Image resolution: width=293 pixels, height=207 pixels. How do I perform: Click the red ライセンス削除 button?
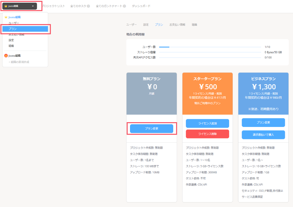coord(207,134)
